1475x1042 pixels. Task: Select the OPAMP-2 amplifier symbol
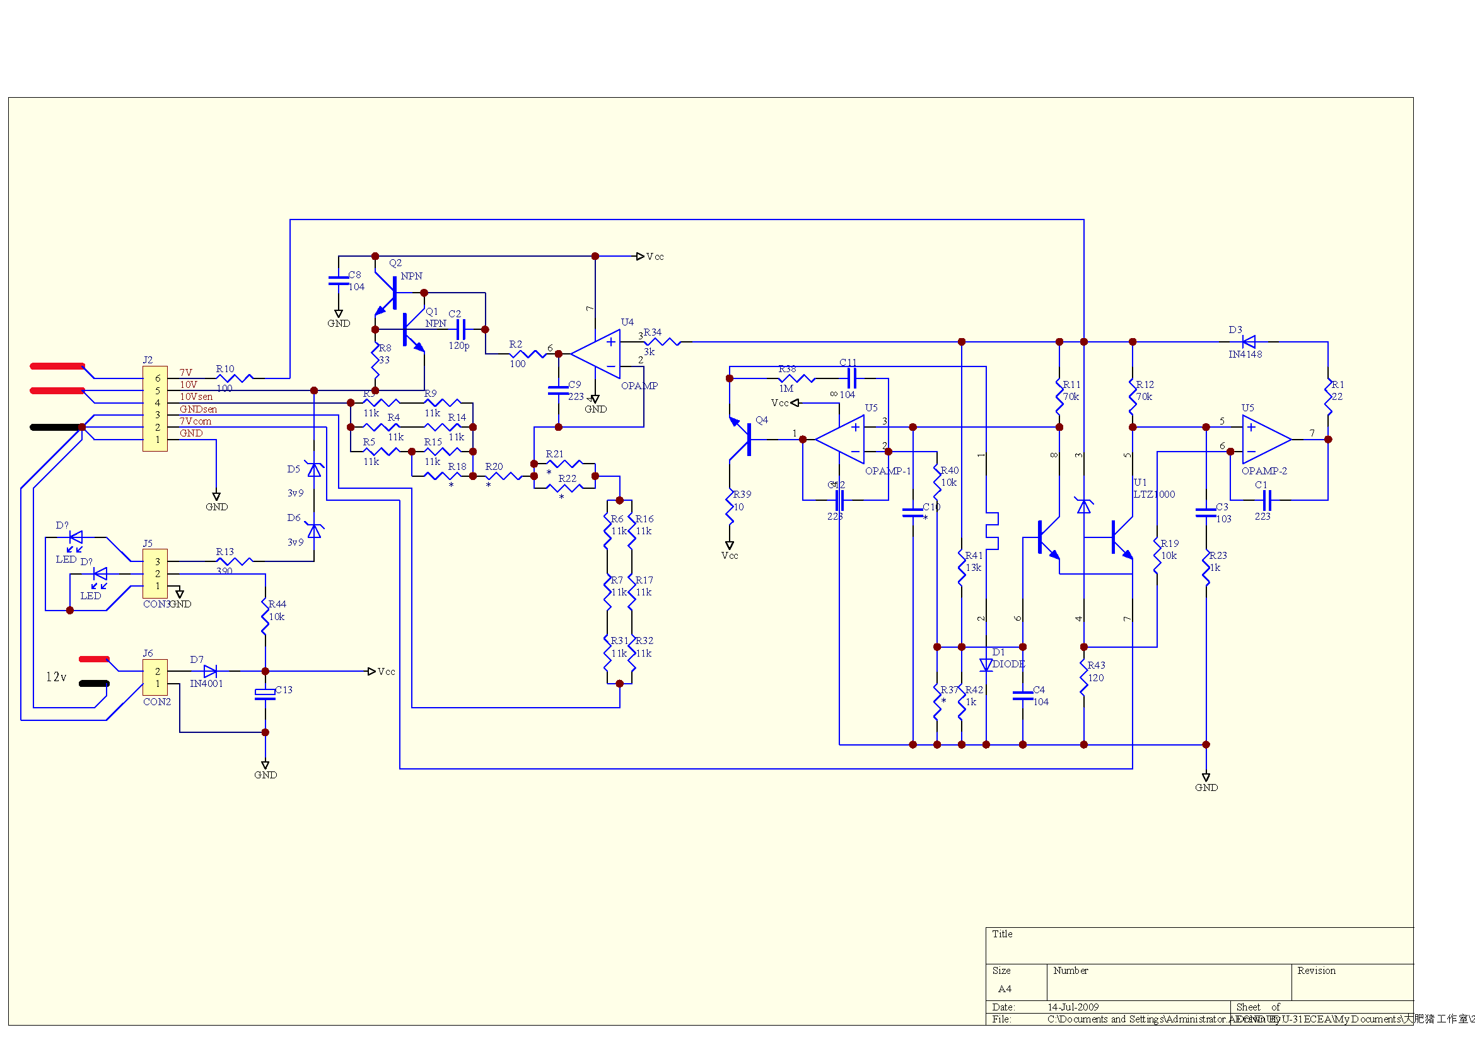click(1267, 440)
